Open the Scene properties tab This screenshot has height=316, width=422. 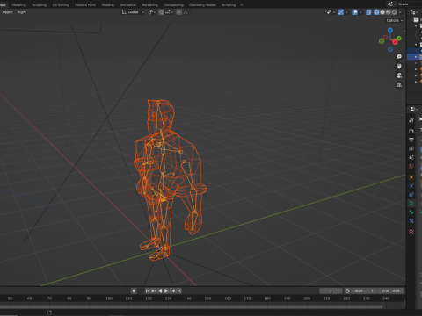pyautogui.click(x=411, y=157)
